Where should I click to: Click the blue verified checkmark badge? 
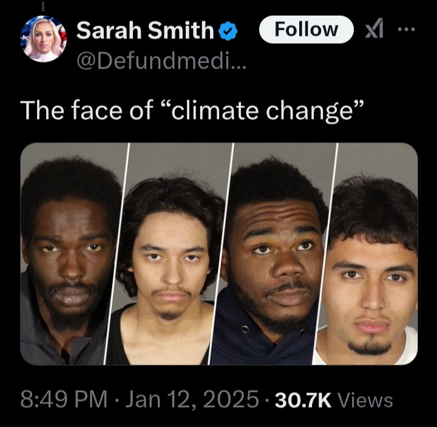pos(228,31)
